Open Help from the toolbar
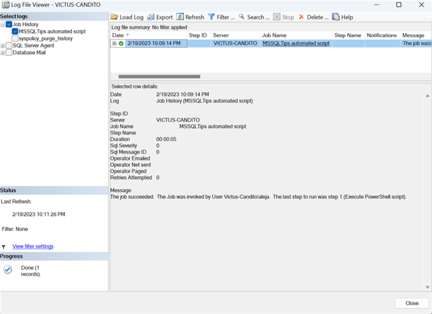This screenshot has width=432, height=314. point(343,17)
